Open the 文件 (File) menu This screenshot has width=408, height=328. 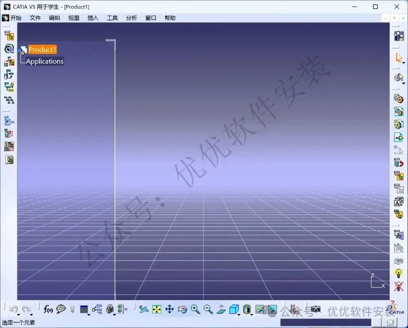pos(35,18)
